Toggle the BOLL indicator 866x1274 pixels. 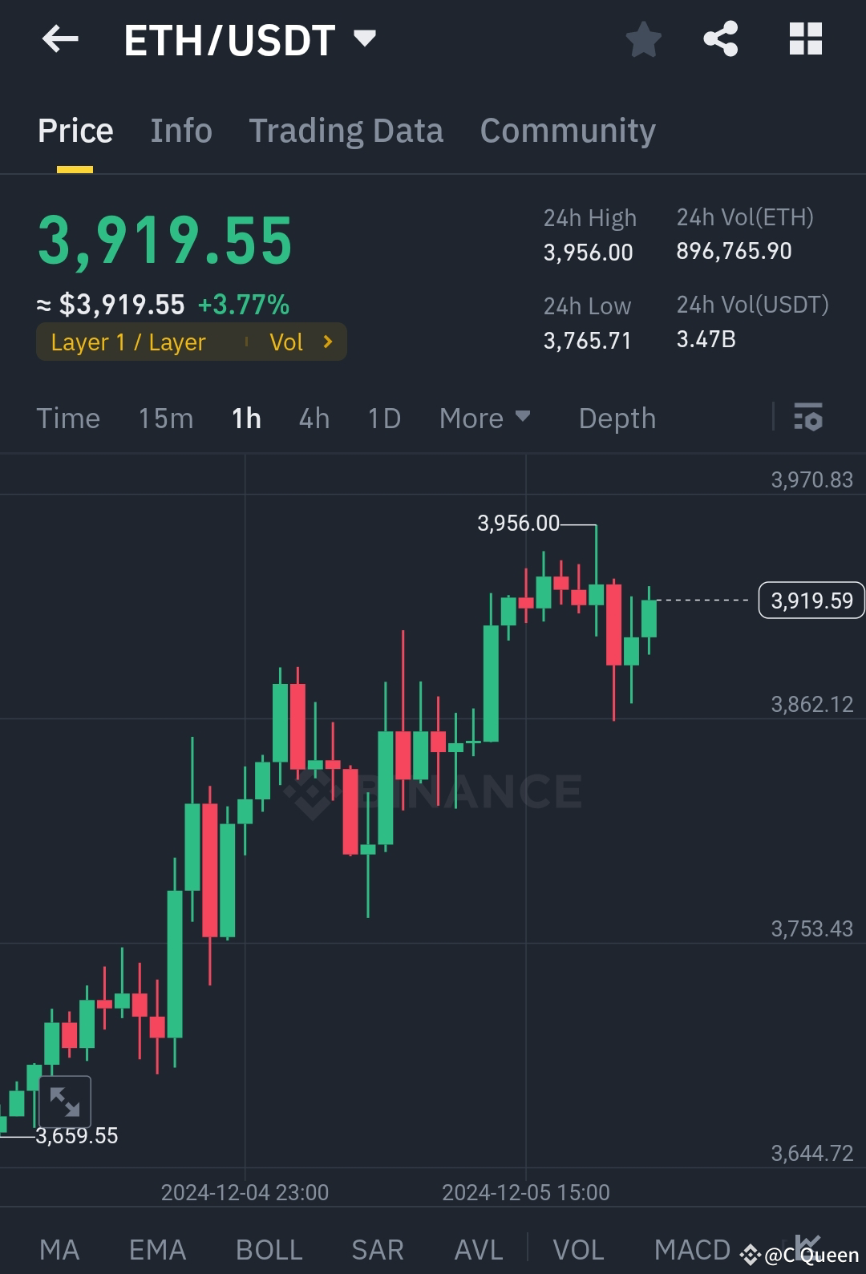pos(269,1248)
